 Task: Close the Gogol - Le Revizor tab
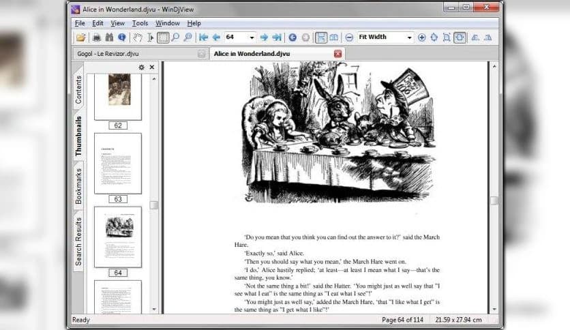click(x=201, y=54)
